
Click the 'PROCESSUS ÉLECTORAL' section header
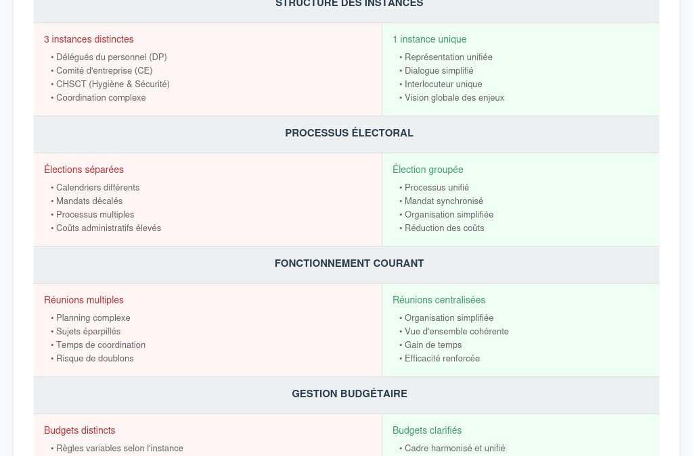pos(349,133)
